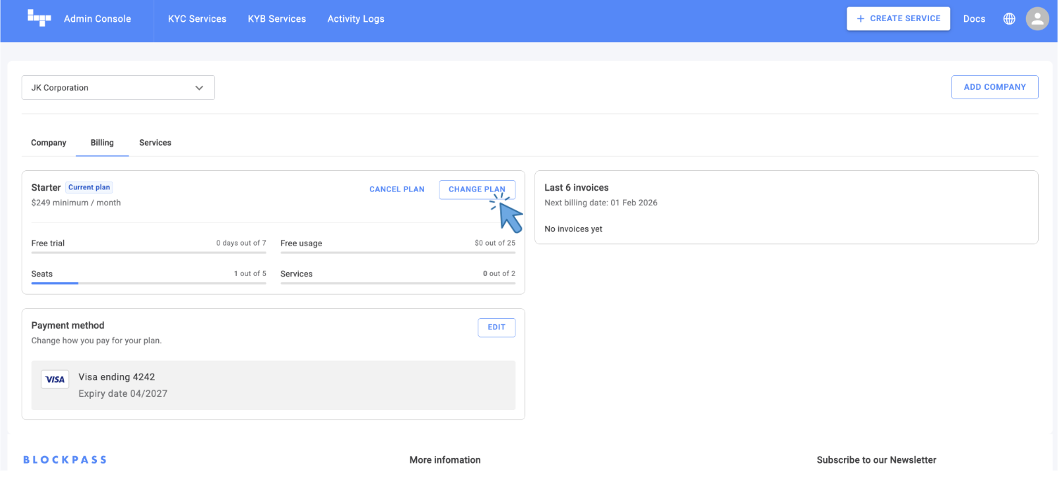Switch to the Services tab

[x=155, y=143]
